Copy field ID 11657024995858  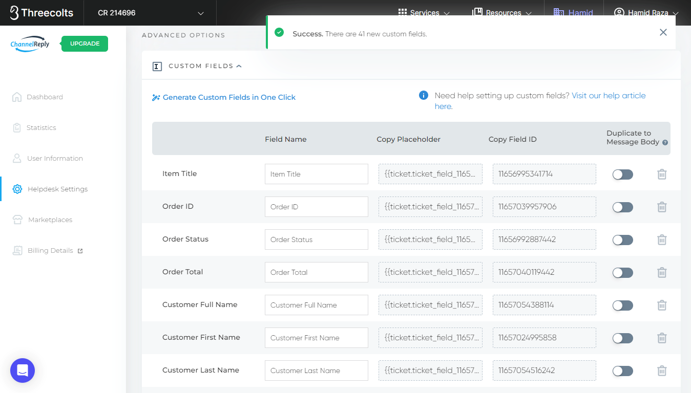(x=545, y=338)
